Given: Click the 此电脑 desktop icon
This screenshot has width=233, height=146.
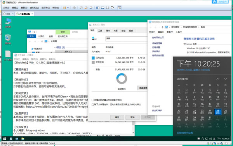Looking at the screenshot, I should pos(8,23).
